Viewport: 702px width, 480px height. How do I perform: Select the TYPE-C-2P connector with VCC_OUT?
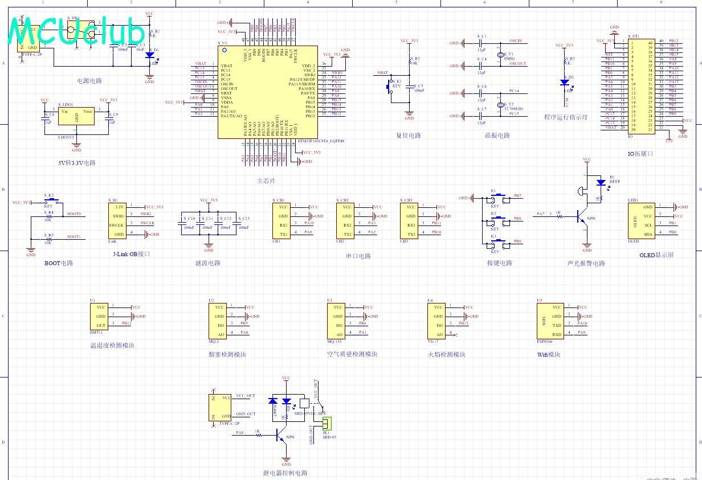pos(221,407)
